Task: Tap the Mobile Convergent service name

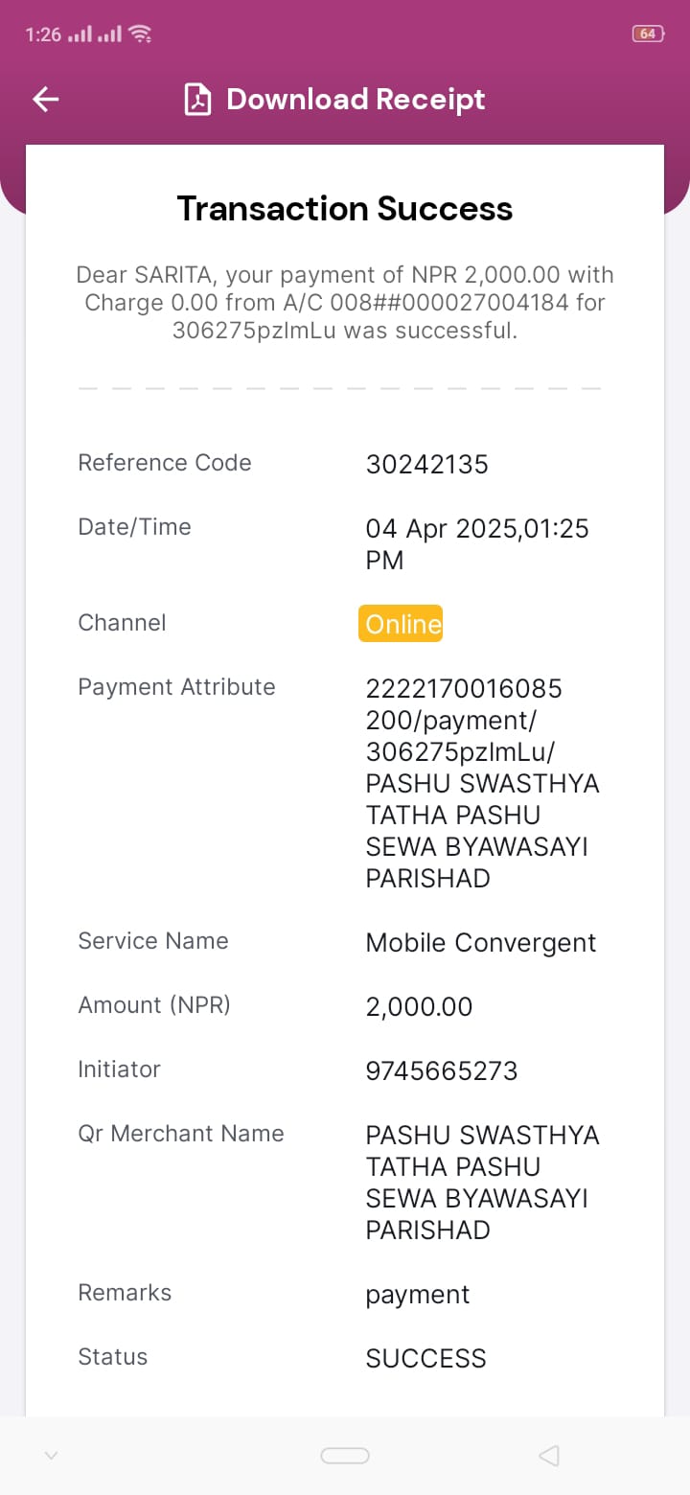Action: click(x=481, y=943)
